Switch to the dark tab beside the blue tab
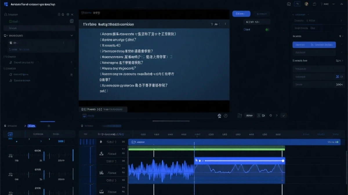The image size is (348, 195). click(261, 14)
